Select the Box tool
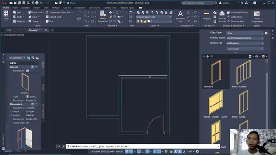Viewport: 276px width, 155px height. (50, 21)
